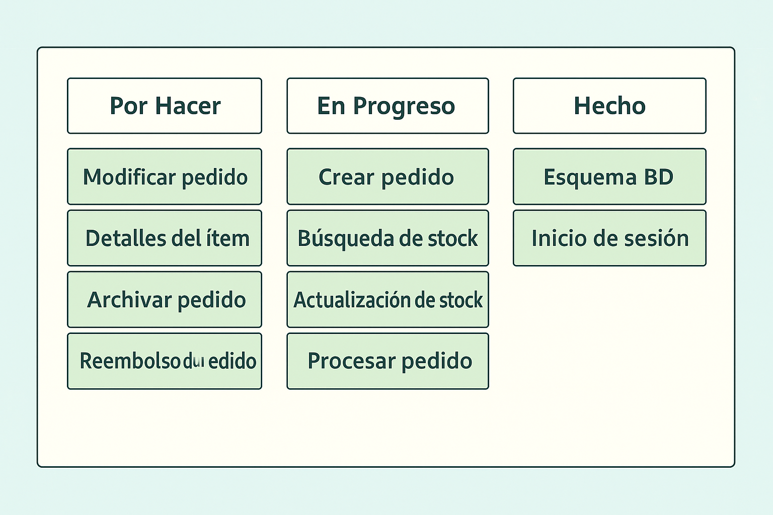Open the Modificar pedido card
The height and width of the screenshot is (515, 773).
[165, 177]
